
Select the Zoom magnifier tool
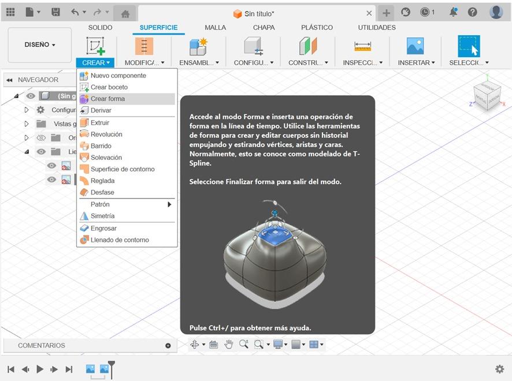coord(244,344)
